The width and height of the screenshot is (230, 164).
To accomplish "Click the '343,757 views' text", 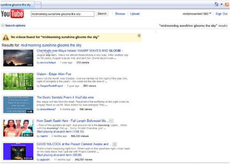I will pos(83,160).
